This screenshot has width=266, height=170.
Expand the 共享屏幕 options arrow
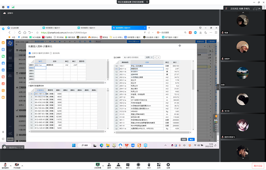coord(103,164)
